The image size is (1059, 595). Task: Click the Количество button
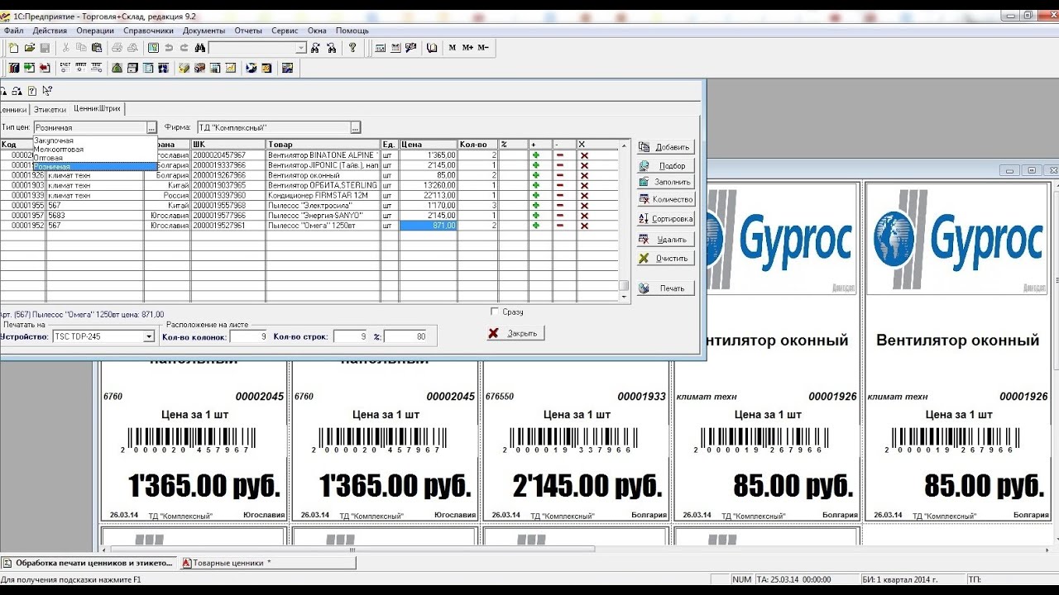click(665, 199)
